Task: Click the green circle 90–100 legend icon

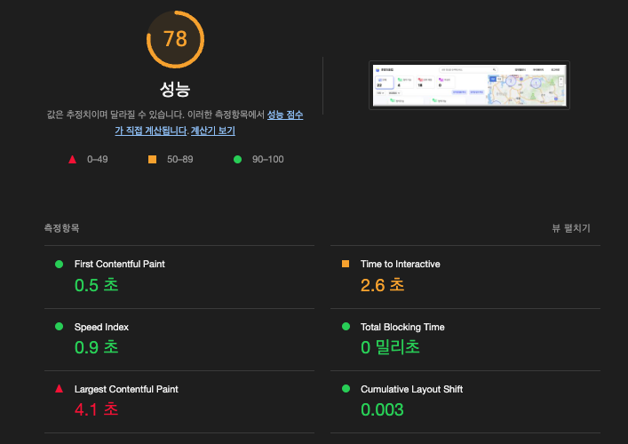Action: click(237, 159)
